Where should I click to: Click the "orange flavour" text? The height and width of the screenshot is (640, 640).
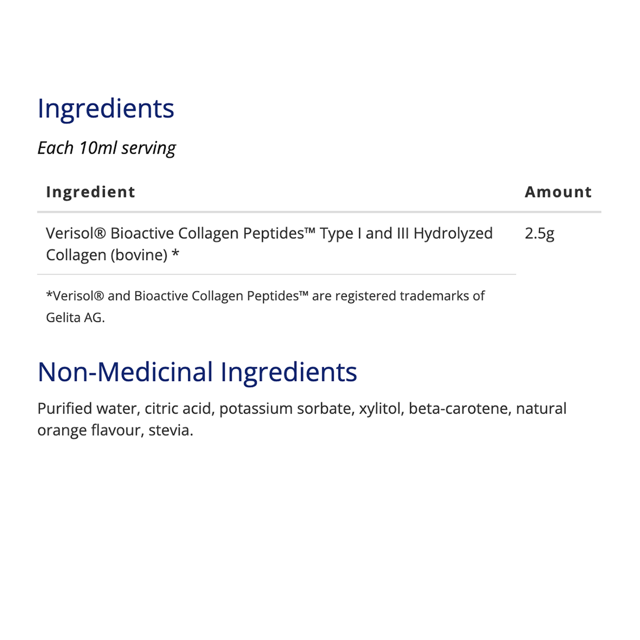88,430
